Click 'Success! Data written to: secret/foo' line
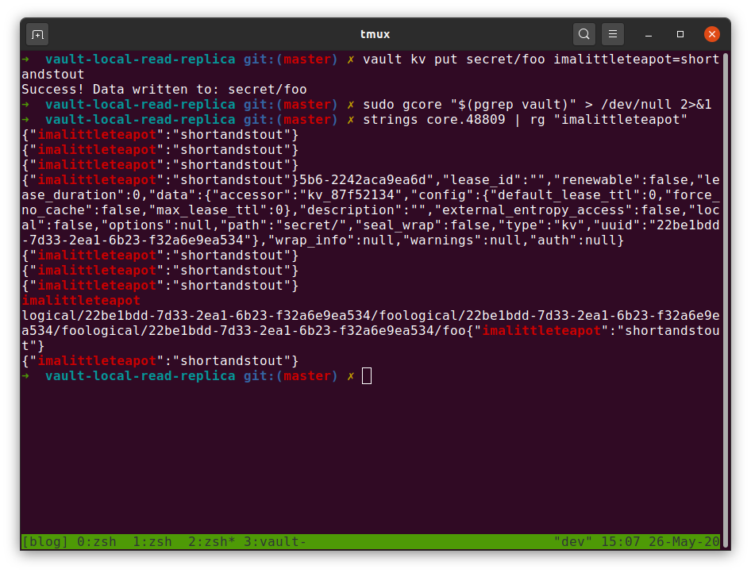 pos(164,90)
